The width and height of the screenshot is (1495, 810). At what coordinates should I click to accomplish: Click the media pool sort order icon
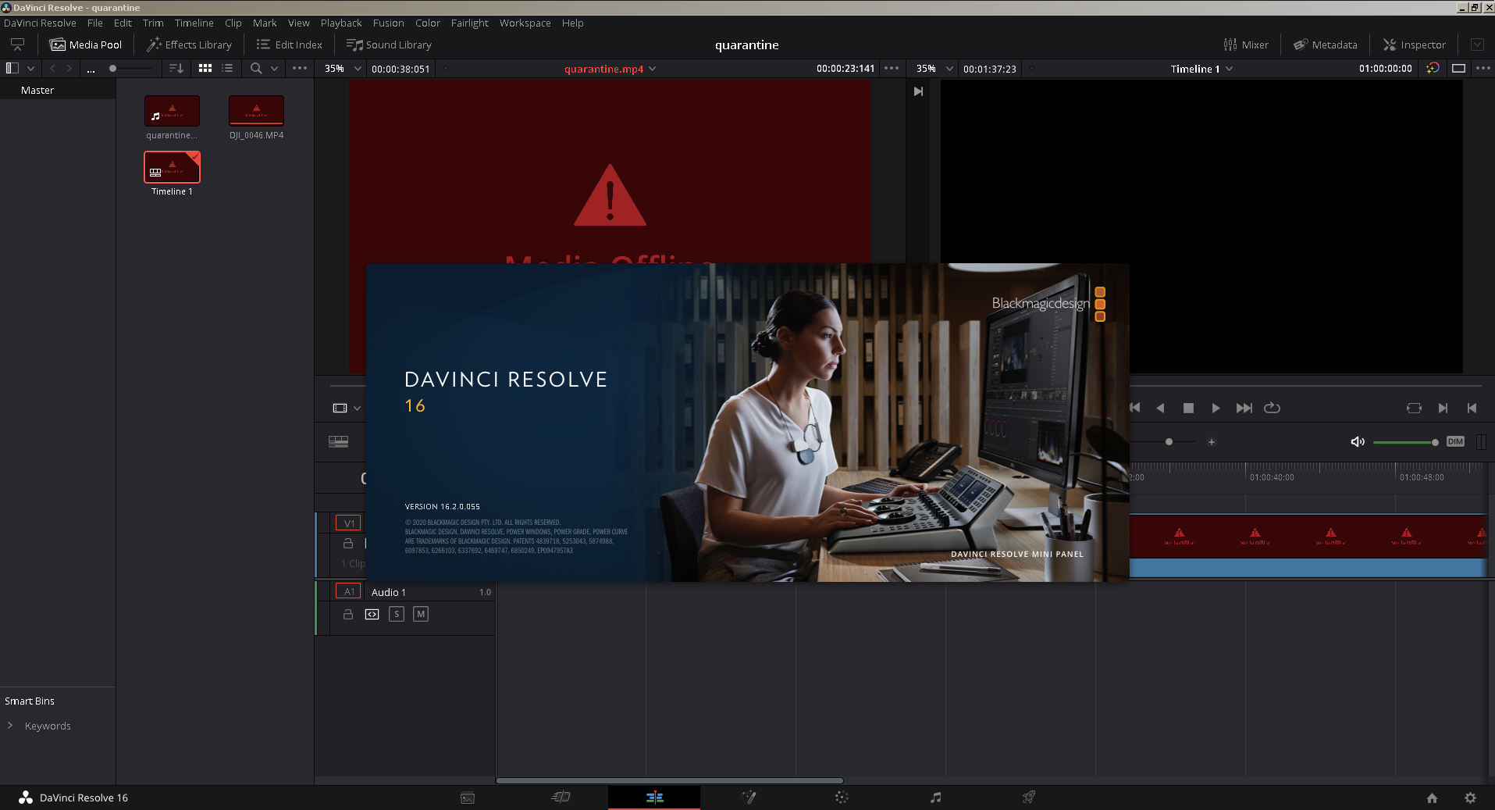pyautogui.click(x=176, y=69)
